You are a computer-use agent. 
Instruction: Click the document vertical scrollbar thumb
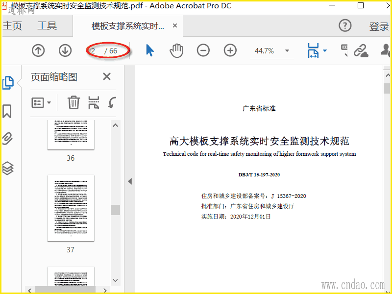[387, 88]
